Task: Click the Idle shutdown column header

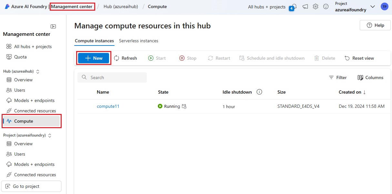Action: [x=237, y=92]
